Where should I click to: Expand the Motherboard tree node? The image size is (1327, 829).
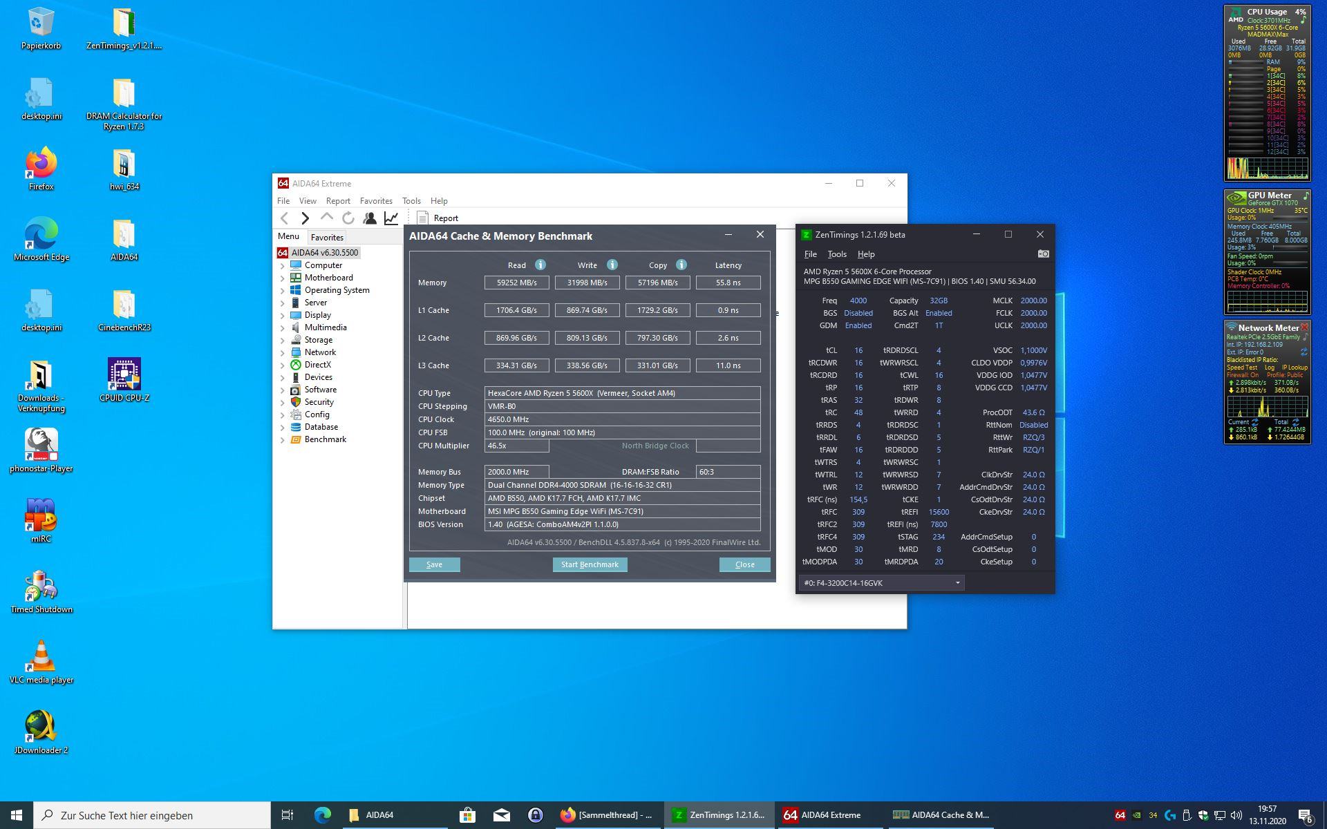click(x=282, y=278)
